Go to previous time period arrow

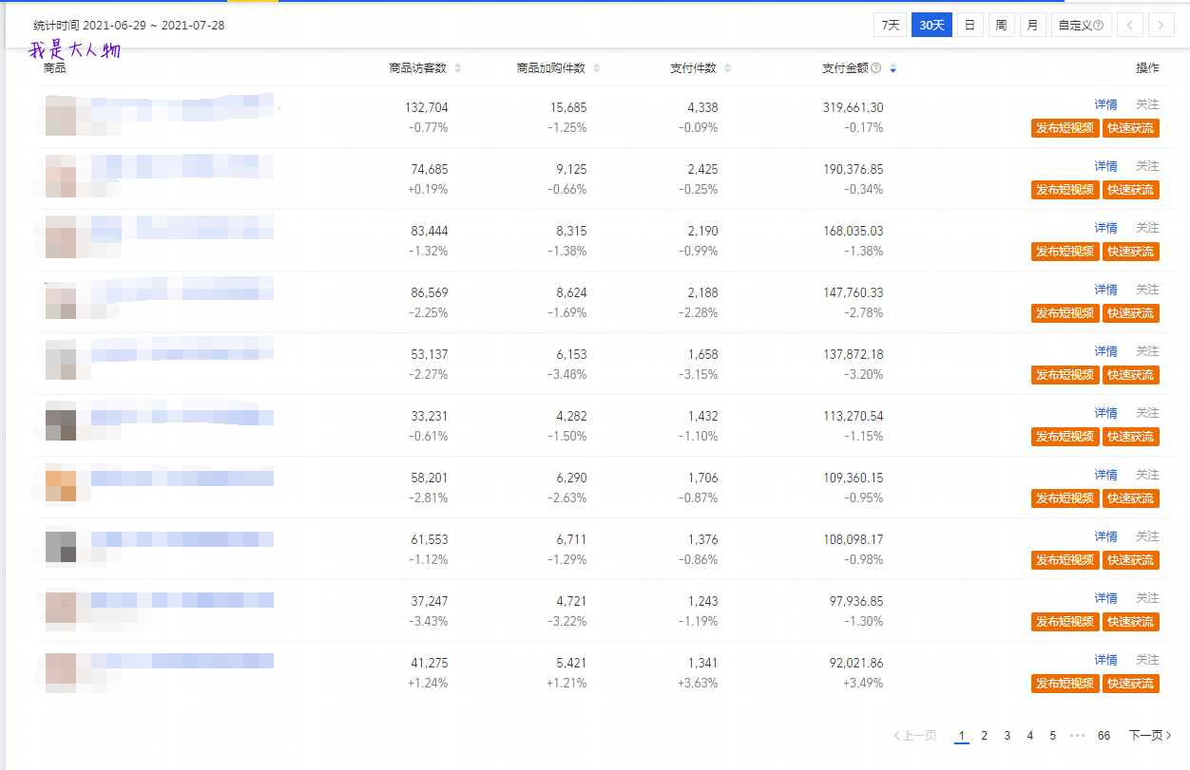pos(1129,26)
